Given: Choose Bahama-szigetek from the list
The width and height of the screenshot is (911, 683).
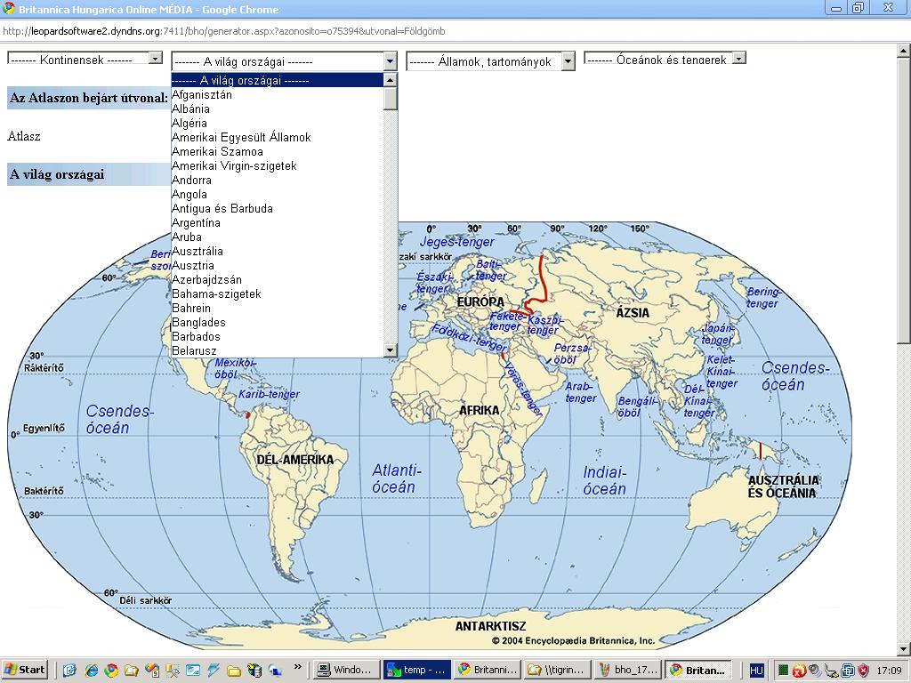Looking at the screenshot, I should pyautogui.click(x=278, y=293).
